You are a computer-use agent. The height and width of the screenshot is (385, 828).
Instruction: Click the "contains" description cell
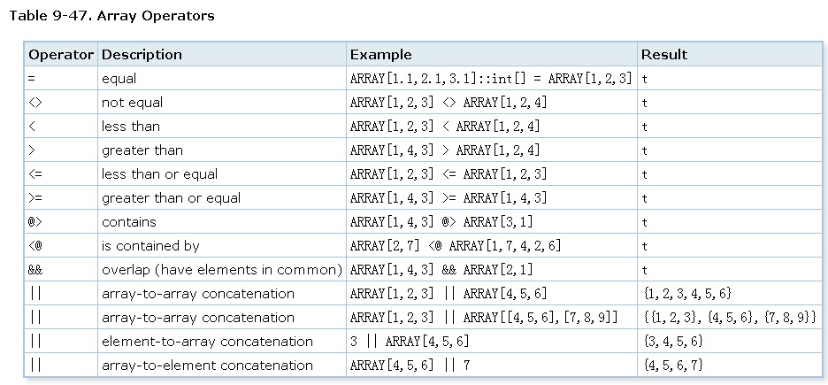(129, 222)
